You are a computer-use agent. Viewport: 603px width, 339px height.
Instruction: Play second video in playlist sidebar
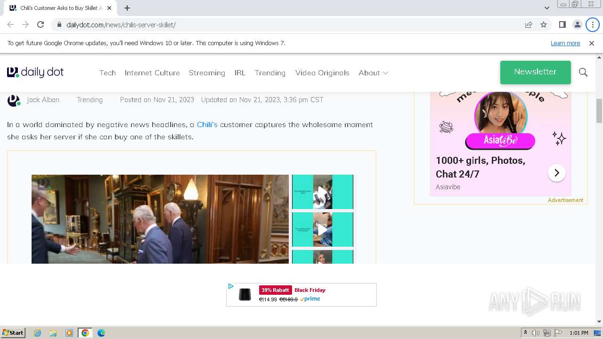click(x=323, y=229)
